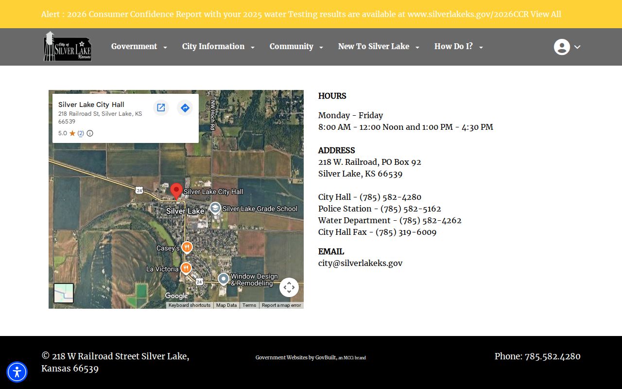Show rating info icon beside reviews
The image size is (622, 389).
click(x=90, y=133)
